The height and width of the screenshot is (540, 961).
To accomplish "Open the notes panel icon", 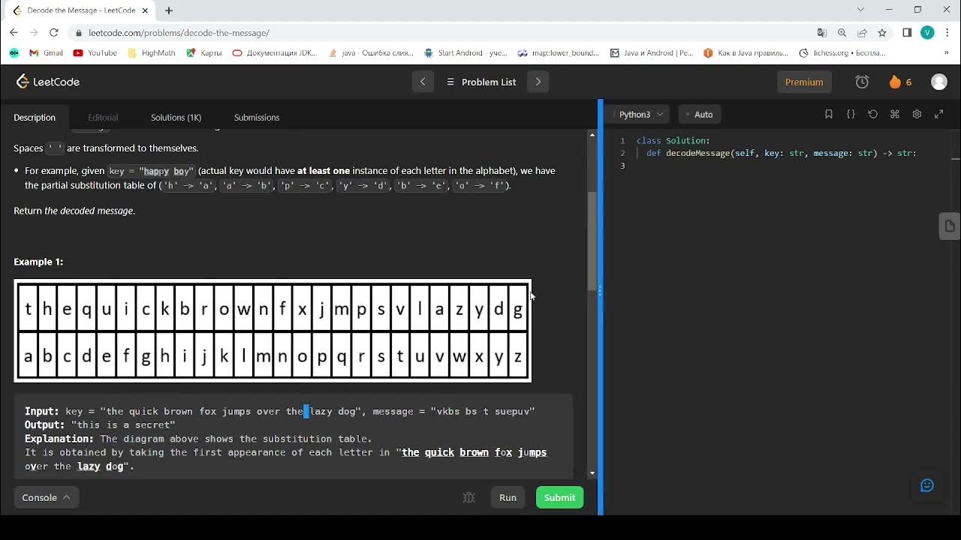I will point(950,226).
